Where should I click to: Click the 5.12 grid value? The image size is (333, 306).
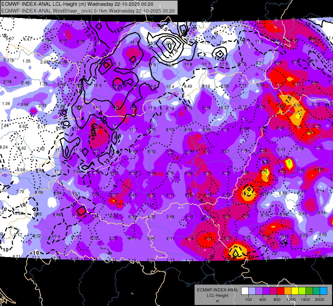[243, 107]
